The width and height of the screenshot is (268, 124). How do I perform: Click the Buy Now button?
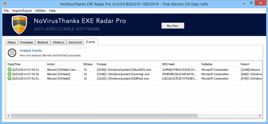[173, 26]
